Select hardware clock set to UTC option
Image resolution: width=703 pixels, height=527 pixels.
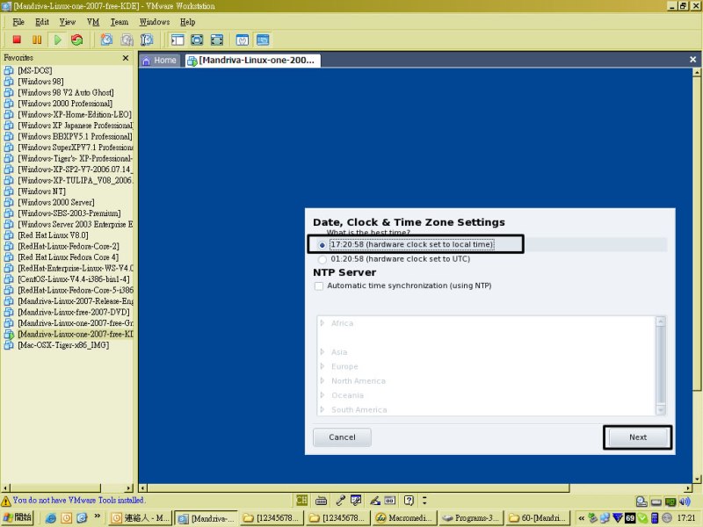tap(322, 259)
